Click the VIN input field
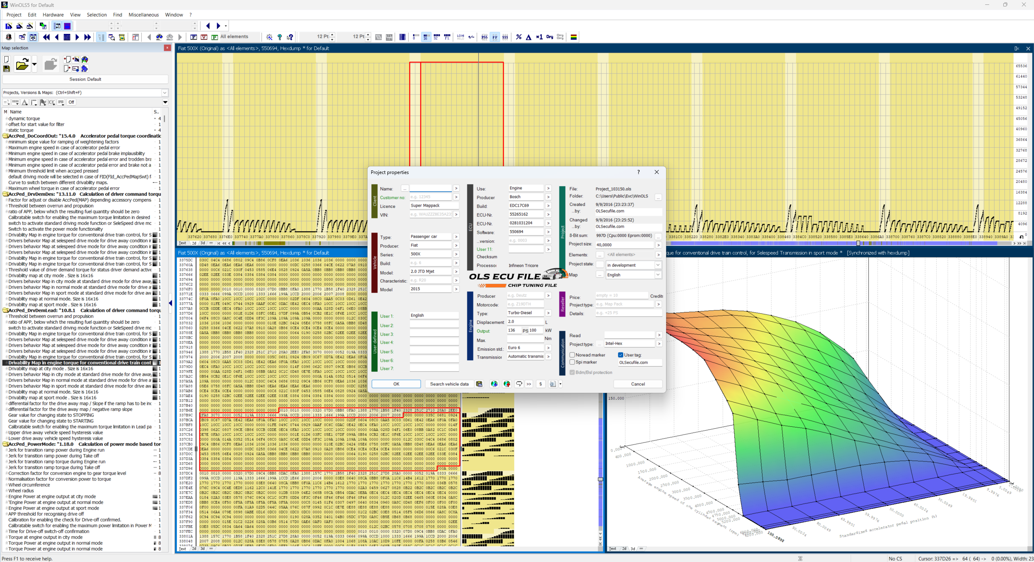1034x562 pixels. 431,214
